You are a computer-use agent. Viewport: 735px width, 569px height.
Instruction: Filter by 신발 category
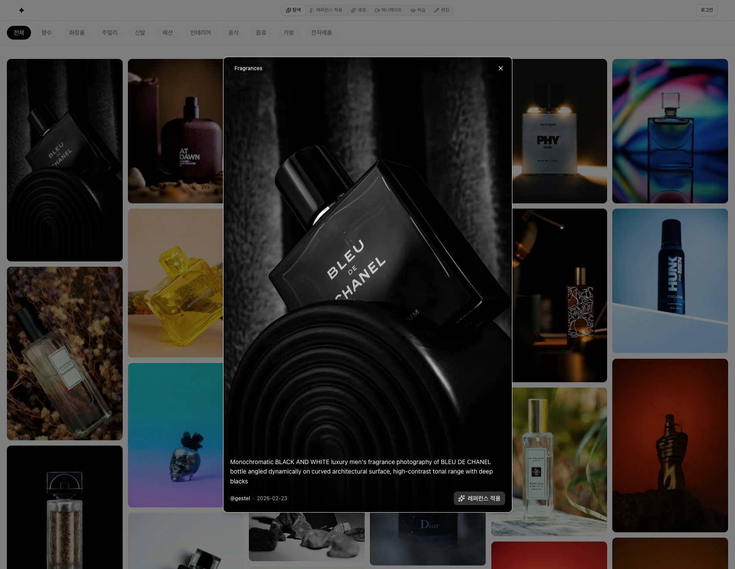(x=140, y=33)
